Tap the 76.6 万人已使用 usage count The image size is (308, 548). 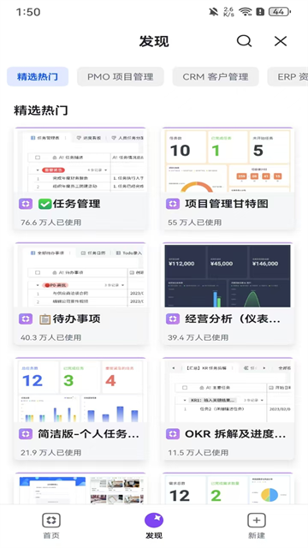pos(51,223)
